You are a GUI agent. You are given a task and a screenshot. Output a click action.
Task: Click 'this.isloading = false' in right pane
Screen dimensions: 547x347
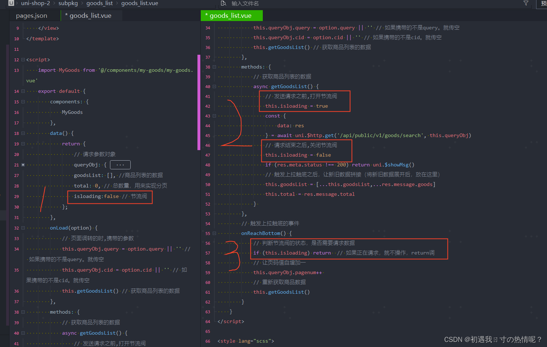pyautogui.click(x=298, y=155)
